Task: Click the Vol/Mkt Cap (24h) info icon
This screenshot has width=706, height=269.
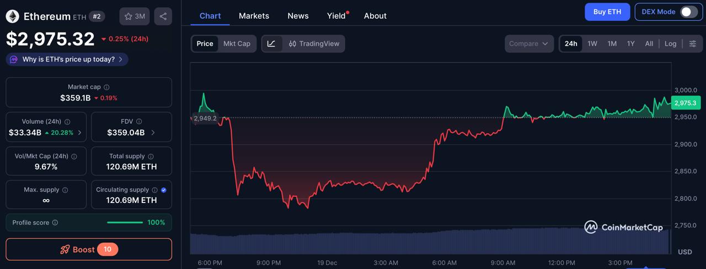Action: point(74,156)
